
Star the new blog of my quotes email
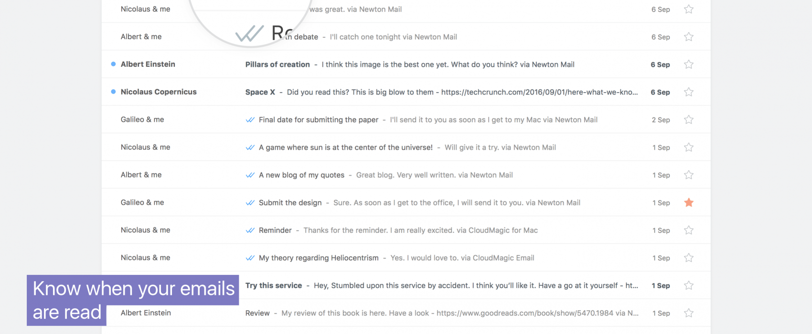688,175
